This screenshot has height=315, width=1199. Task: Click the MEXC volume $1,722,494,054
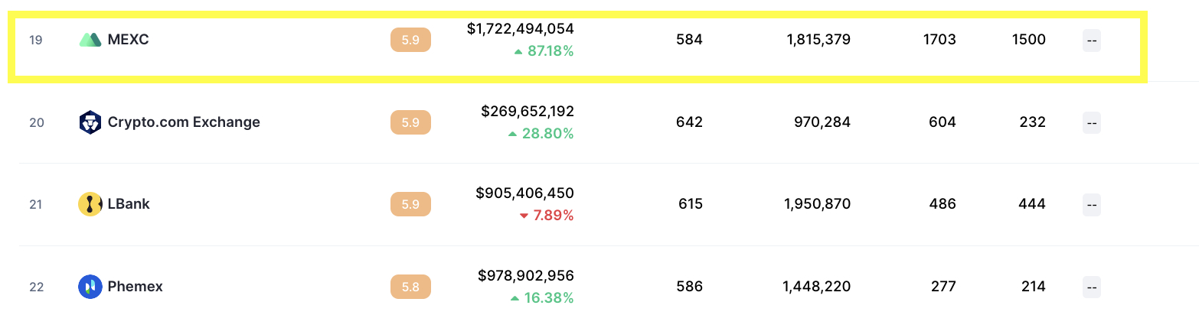[521, 29]
